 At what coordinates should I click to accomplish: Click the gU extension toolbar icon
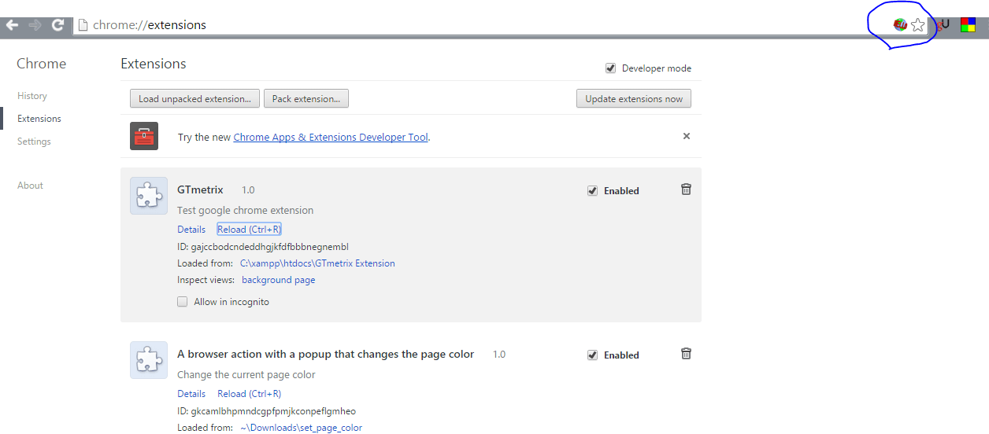click(943, 25)
